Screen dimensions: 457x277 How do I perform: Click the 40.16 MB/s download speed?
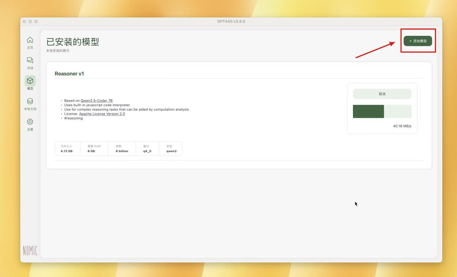pos(402,126)
